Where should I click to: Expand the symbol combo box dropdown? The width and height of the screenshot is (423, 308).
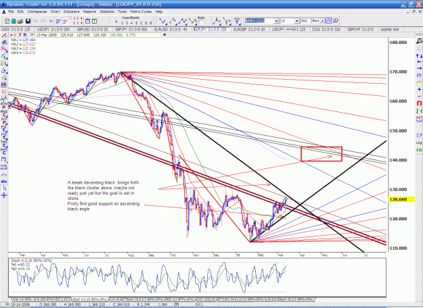click(x=276, y=21)
